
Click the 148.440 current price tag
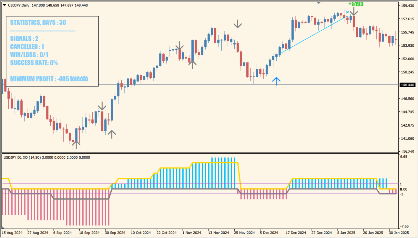407,85
